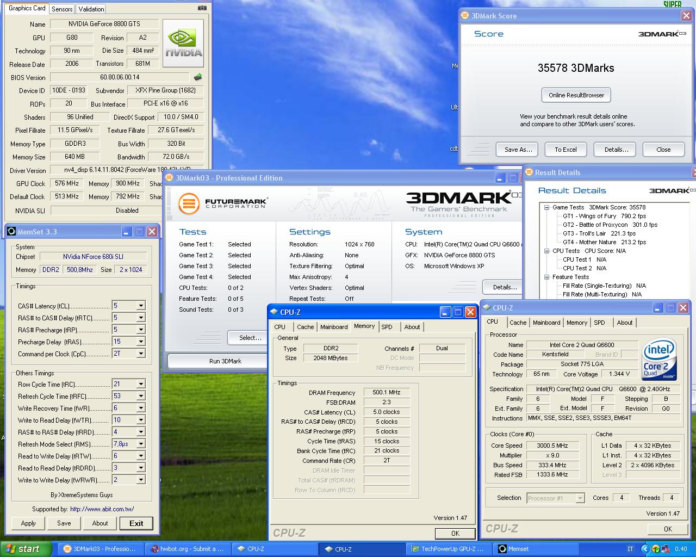Click the CPU-Z processor window title icon
696x557 pixels.
(487, 307)
